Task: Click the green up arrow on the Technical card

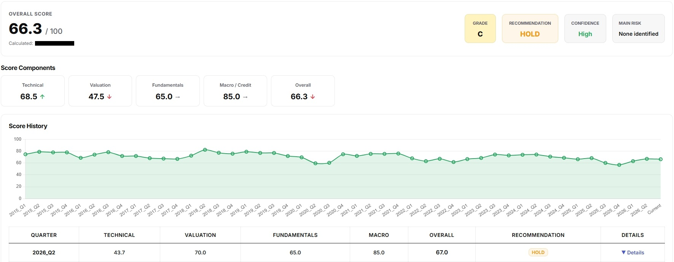Action: pyautogui.click(x=42, y=97)
